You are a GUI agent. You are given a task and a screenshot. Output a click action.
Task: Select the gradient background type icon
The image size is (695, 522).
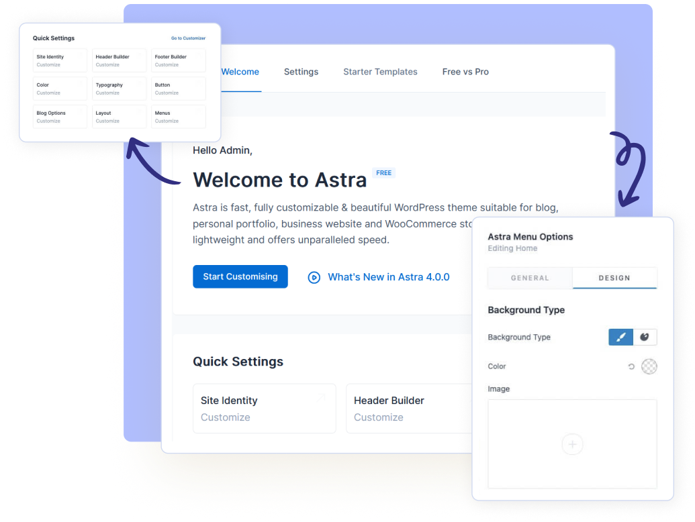(645, 337)
